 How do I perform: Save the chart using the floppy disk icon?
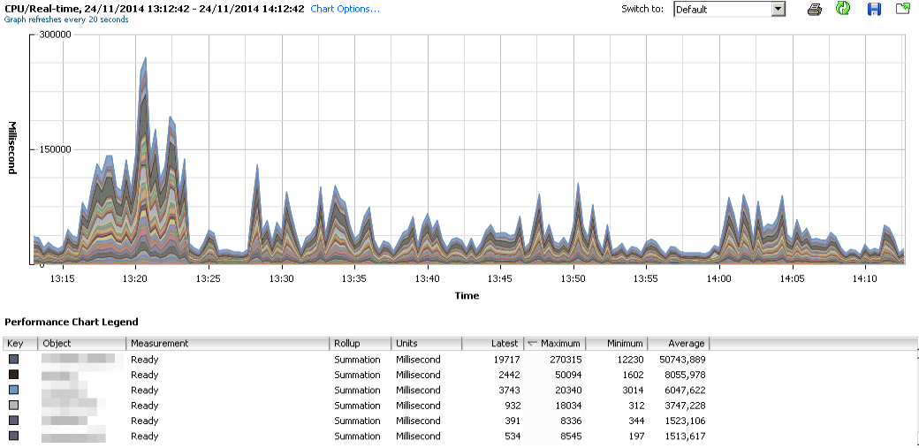(874, 9)
